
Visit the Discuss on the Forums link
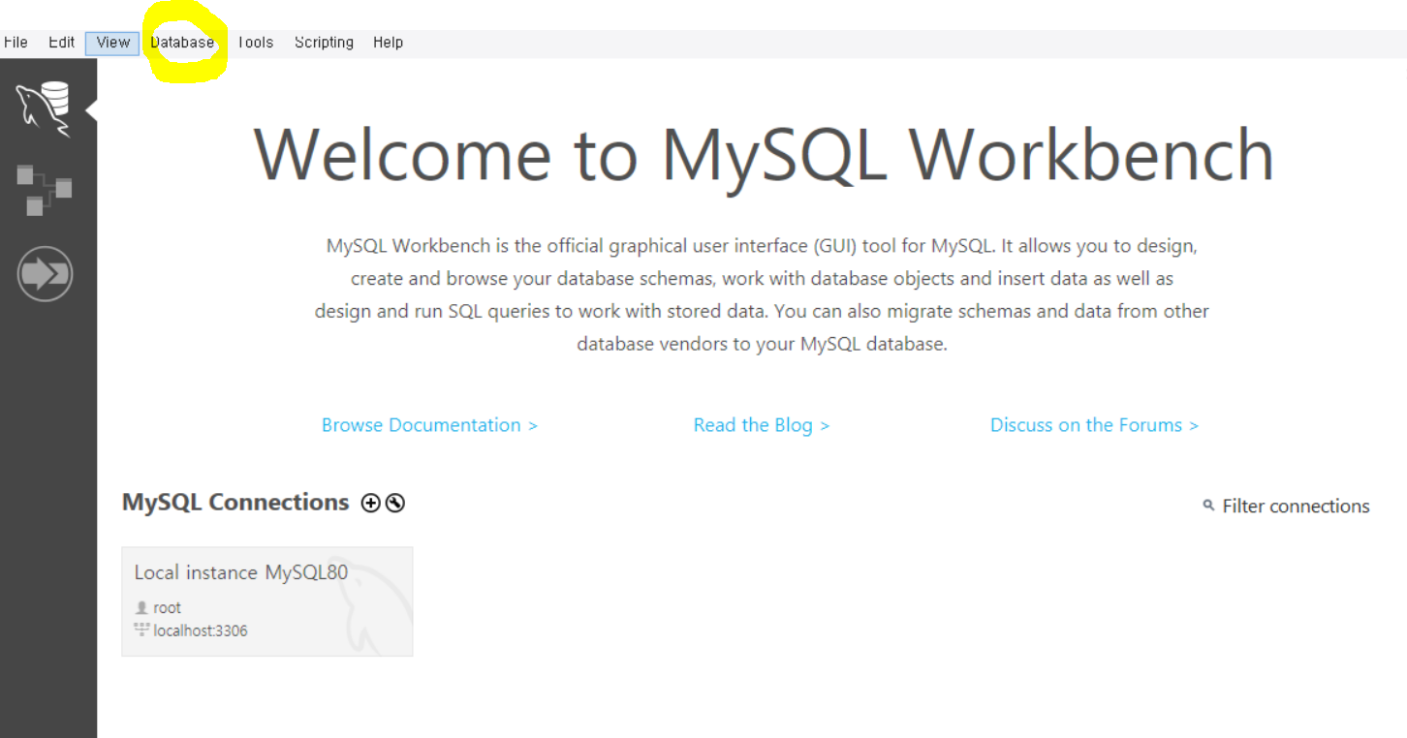[x=1094, y=425]
